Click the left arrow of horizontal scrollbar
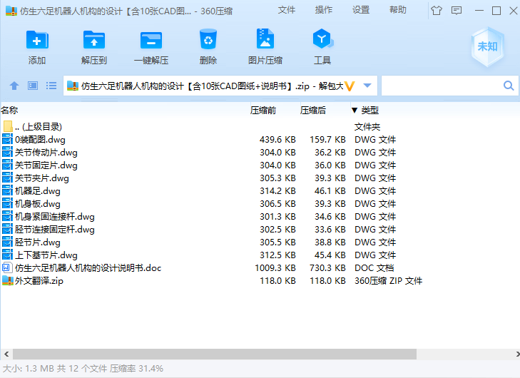Image resolution: width=520 pixels, height=378 pixels. point(6,354)
